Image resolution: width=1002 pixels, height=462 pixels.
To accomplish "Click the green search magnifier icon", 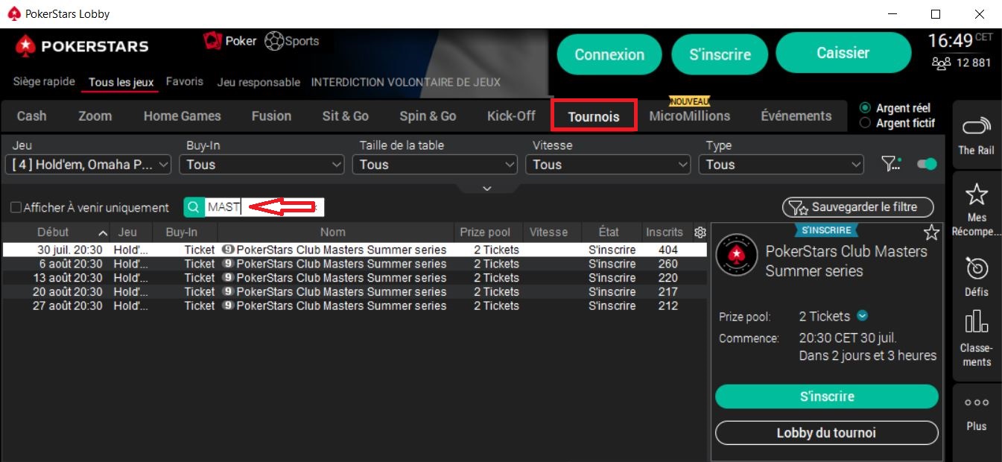I will point(193,207).
